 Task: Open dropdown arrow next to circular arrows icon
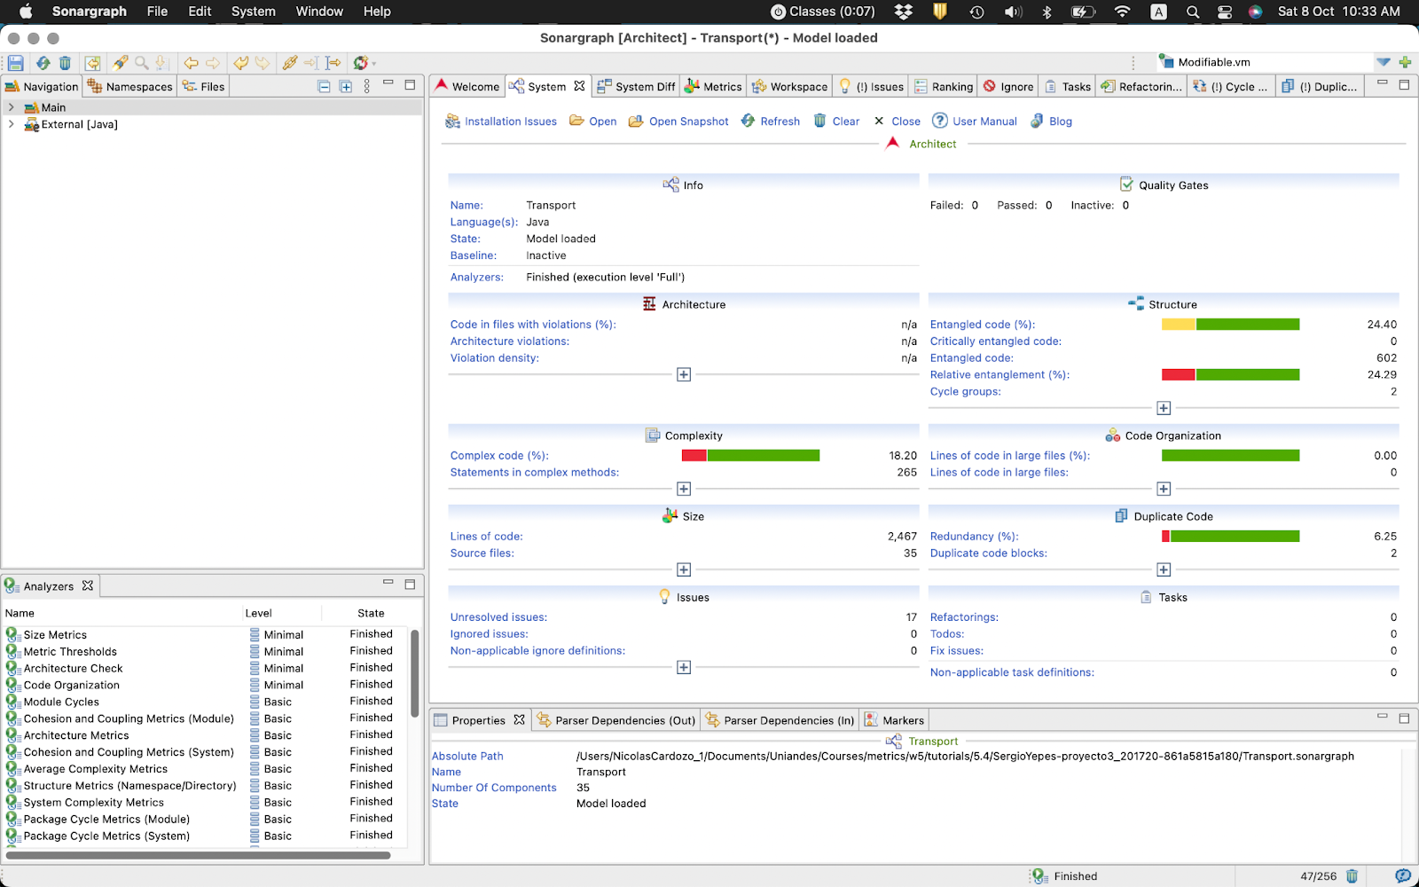pyautogui.click(x=374, y=64)
